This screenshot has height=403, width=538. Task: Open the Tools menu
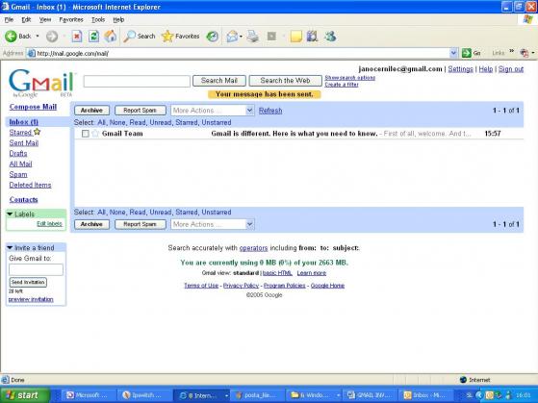click(x=98, y=20)
